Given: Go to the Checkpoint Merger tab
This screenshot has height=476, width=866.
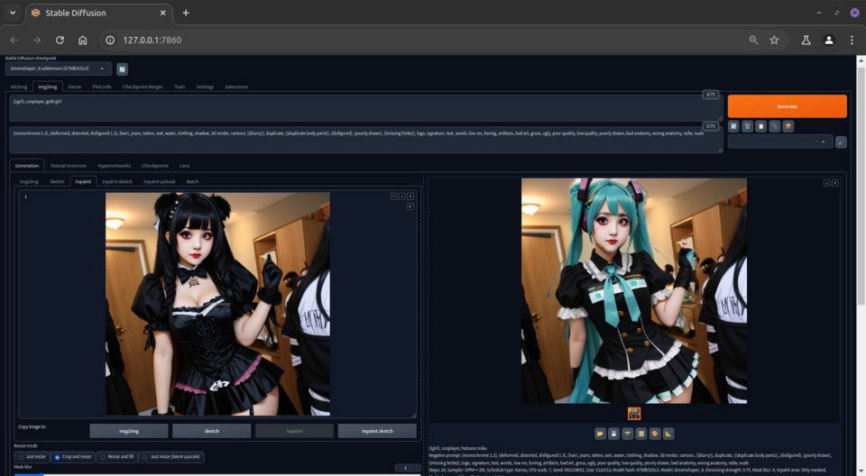Looking at the screenshot, I should pos(143,87).
